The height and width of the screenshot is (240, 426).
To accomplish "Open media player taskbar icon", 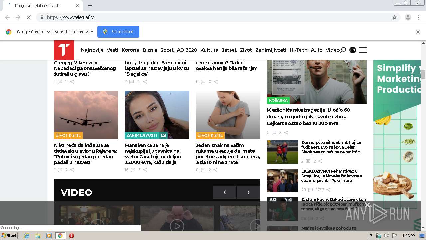I will click(49, 236).
